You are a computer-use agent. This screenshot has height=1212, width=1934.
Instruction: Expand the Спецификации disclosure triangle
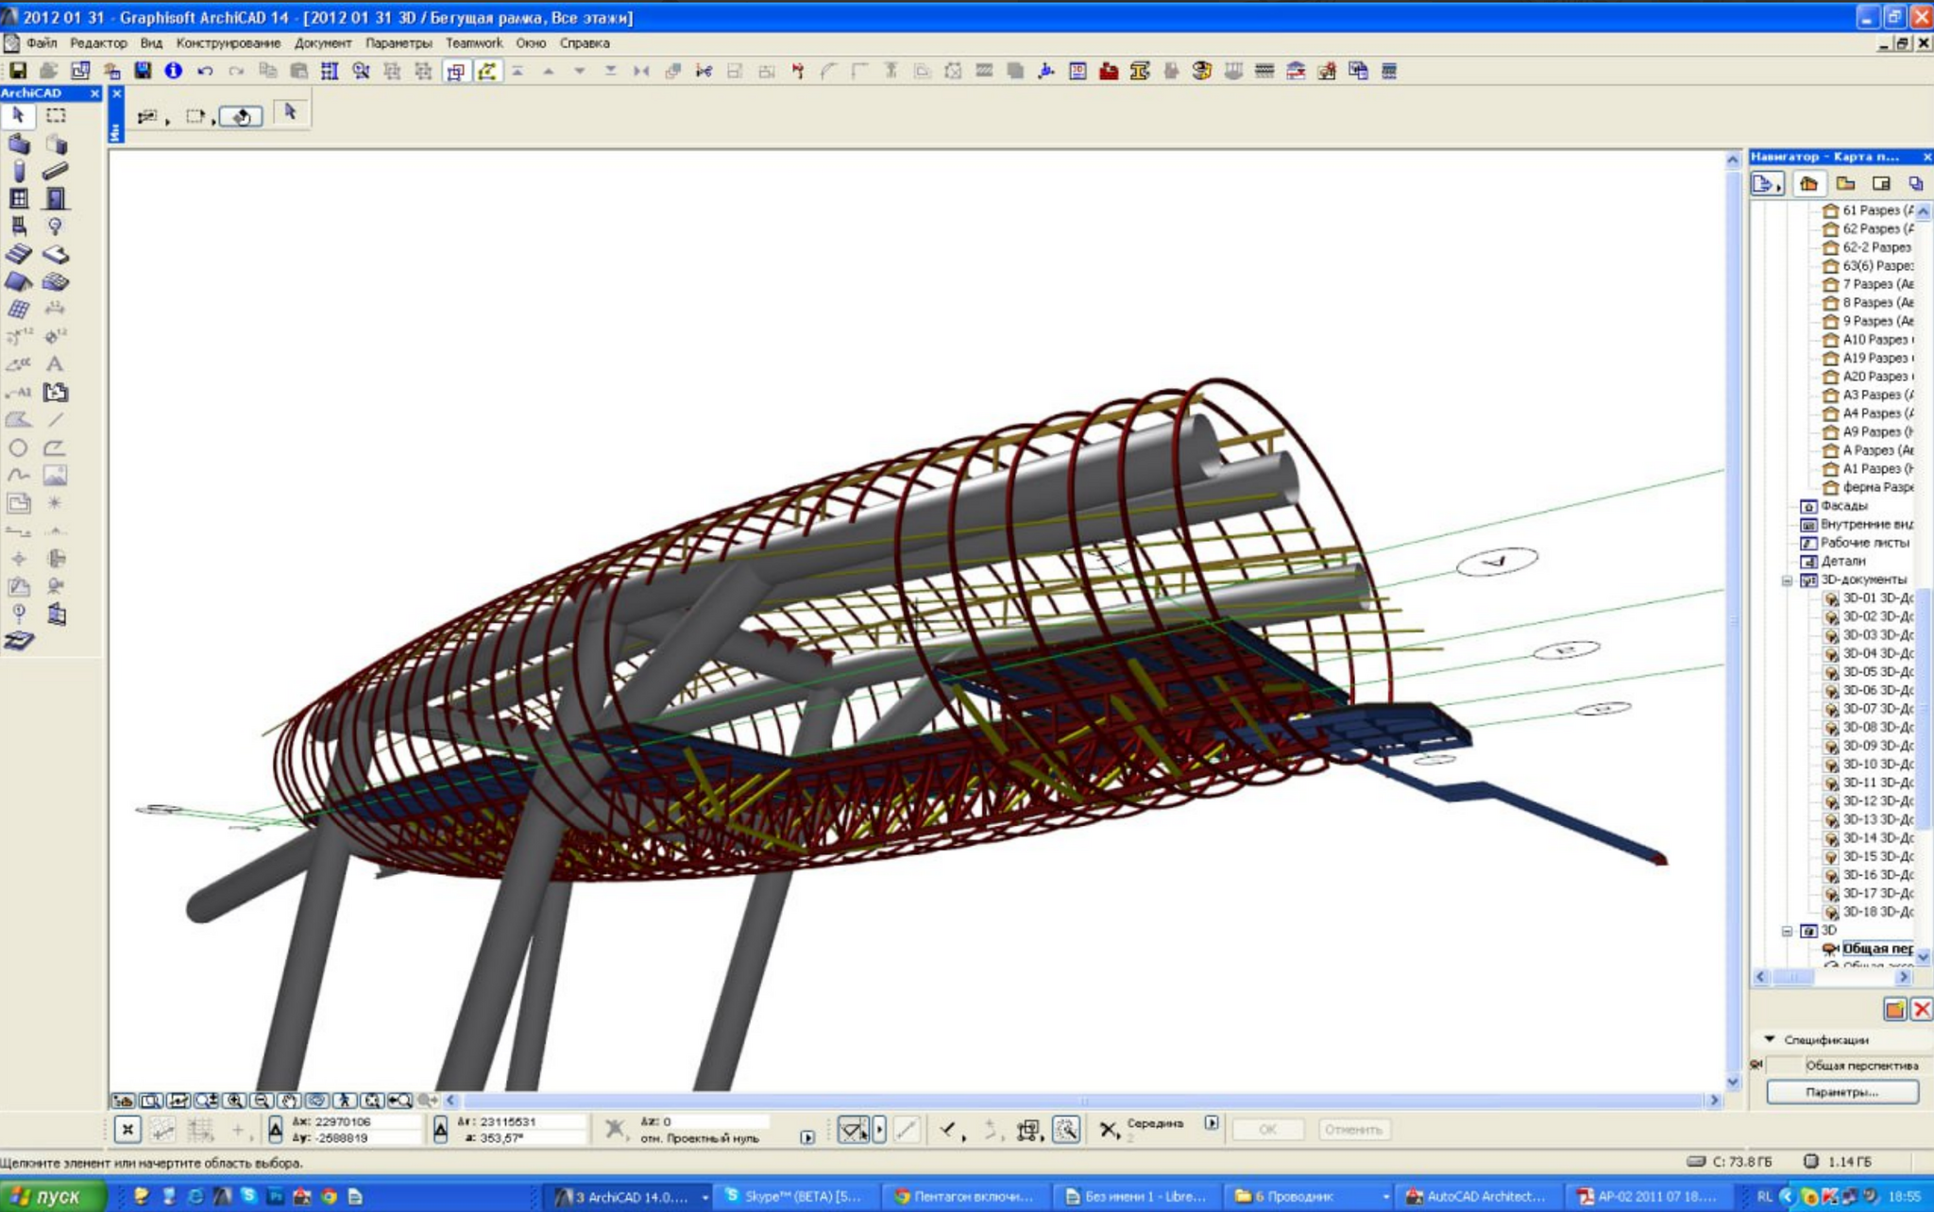click(x=1770, y=1039)
